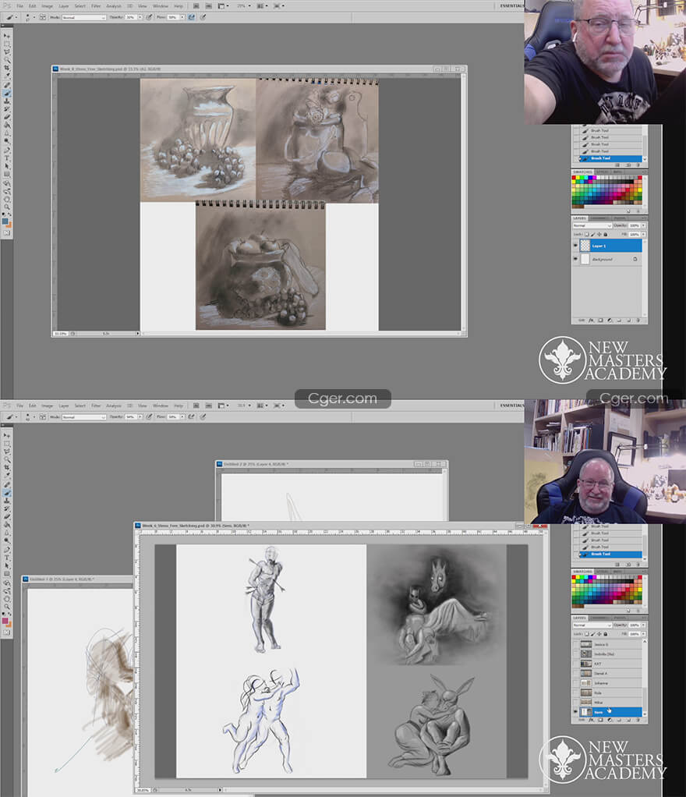
Task: Choose the Crop tool in the still-life screenshot
Action: coord(6,68)
